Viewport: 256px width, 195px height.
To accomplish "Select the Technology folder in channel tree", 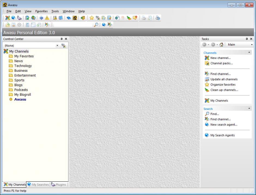I will tap(23, 66).
